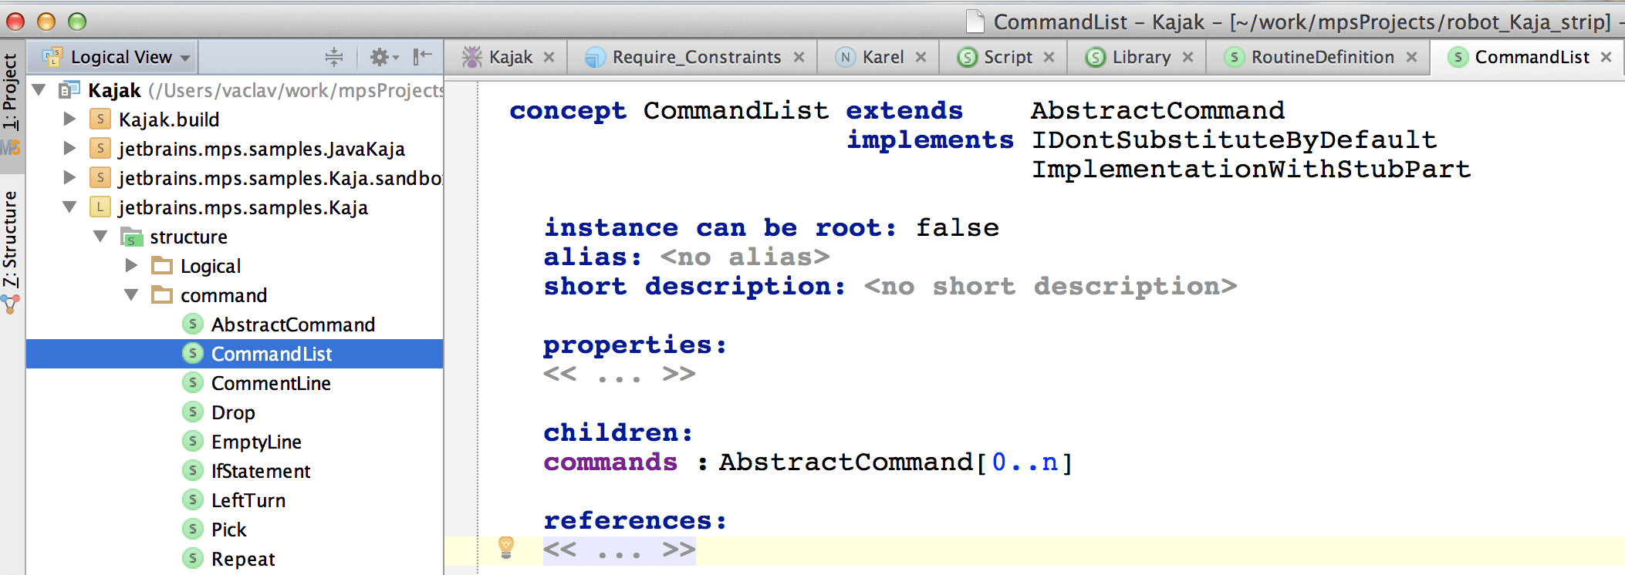Expand the jetbrains.mps.samples.JavaKaja solution
Image resolution: width=1625 pixels, height=575 pixels.
point(69,149)
